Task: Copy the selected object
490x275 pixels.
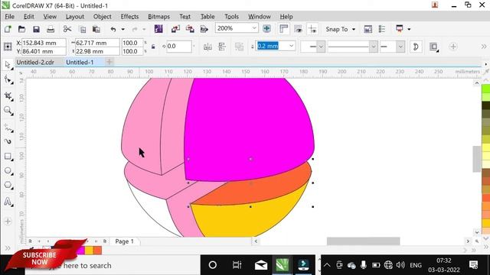Action: (83, 29)
